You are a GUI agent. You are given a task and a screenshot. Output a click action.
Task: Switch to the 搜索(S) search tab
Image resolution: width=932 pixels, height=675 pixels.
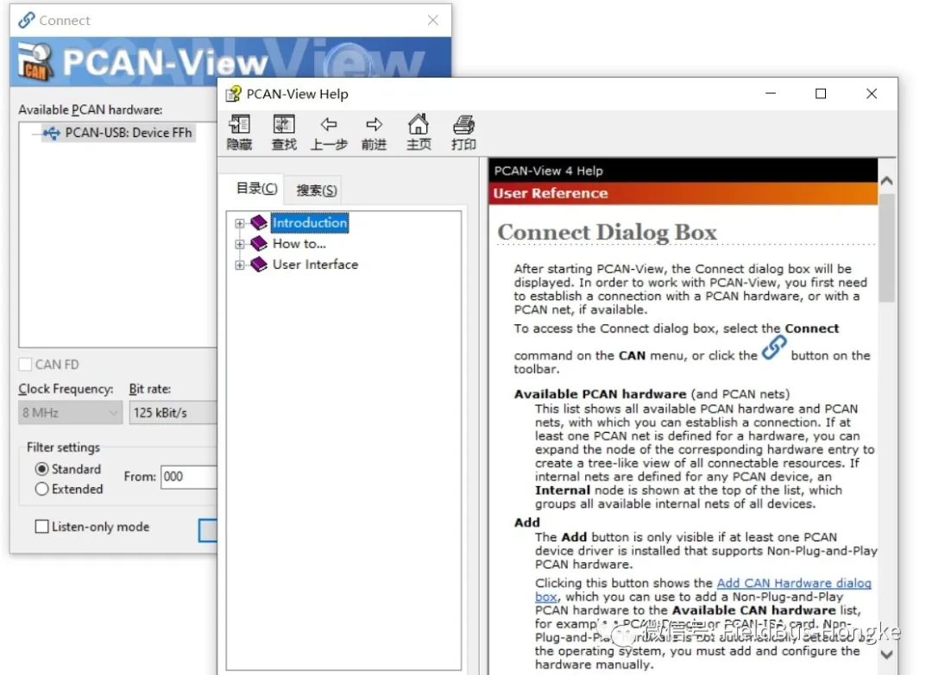click(x=316, y=191)
